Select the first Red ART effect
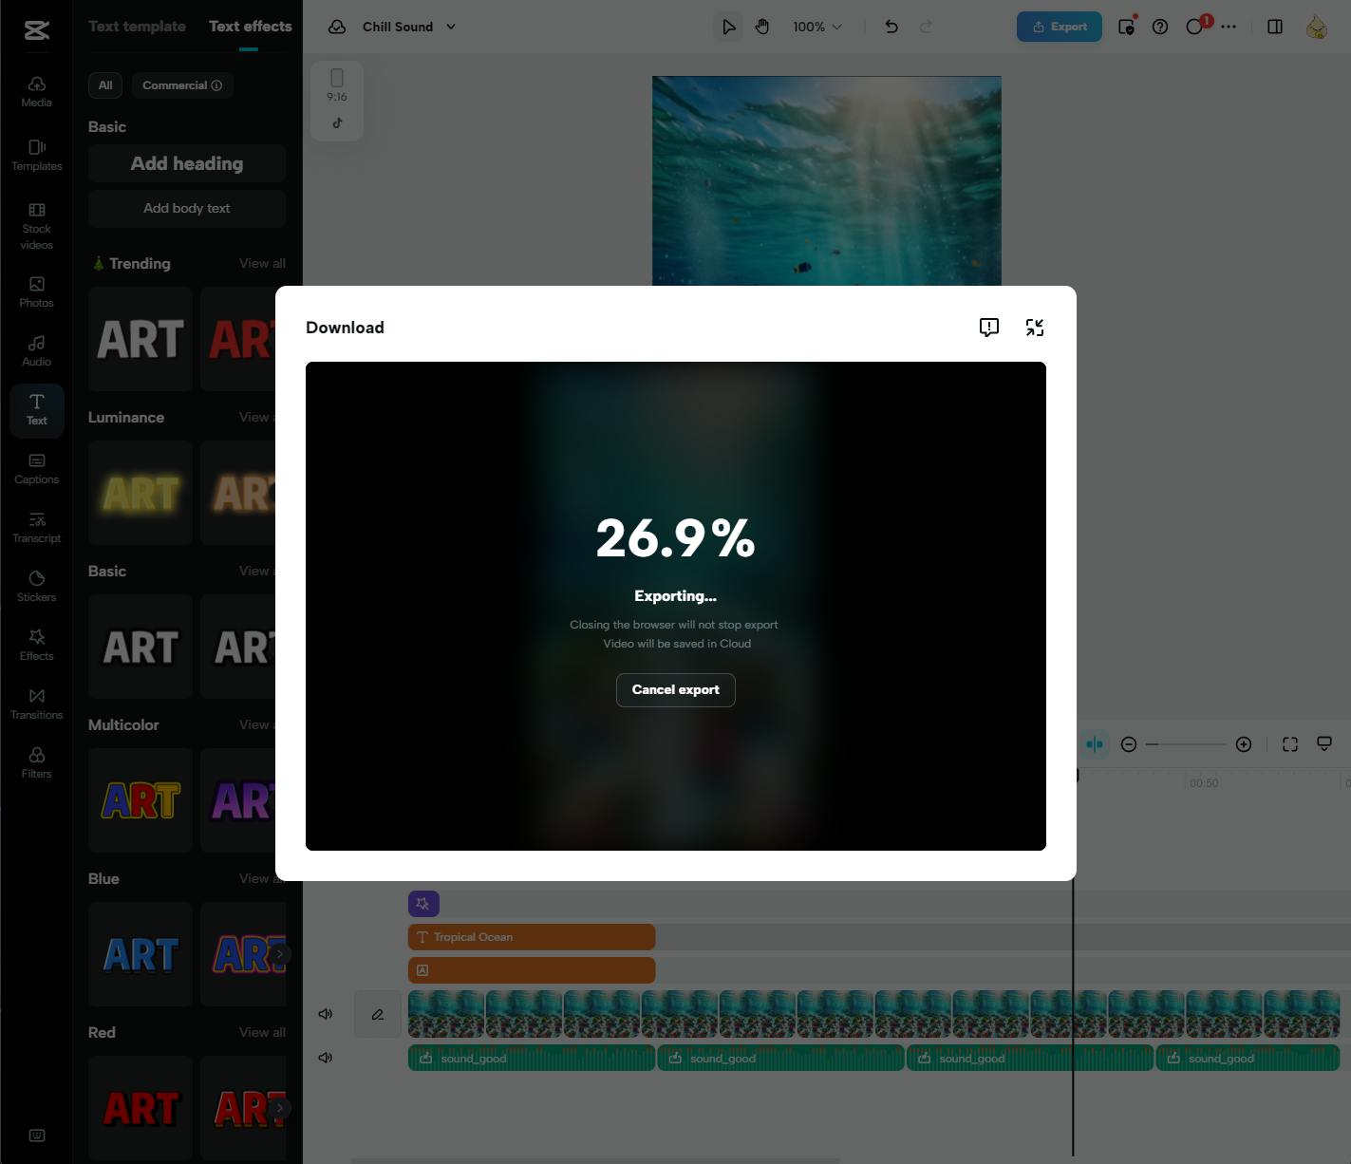The width and height of the screenshot is (1351, 1164). coord(141,1108)
